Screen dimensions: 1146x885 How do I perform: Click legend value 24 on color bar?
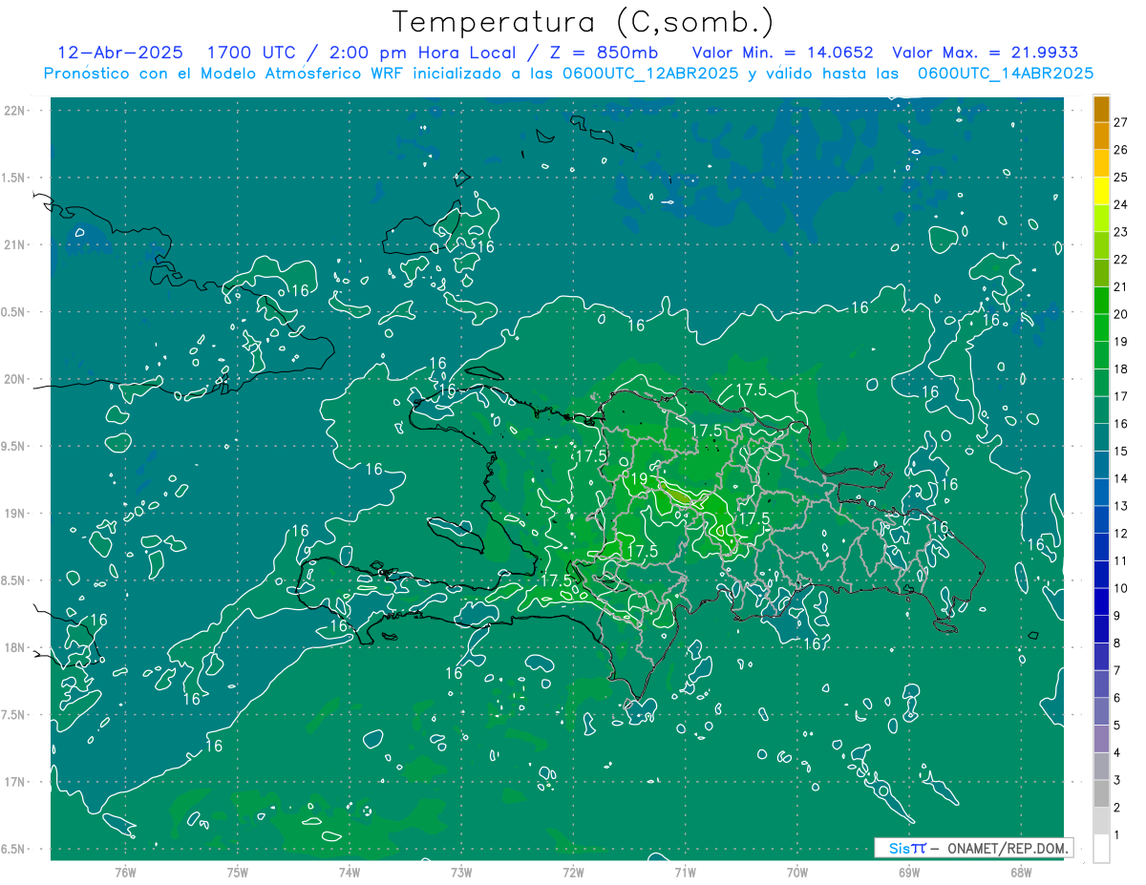pos(1121,204)
